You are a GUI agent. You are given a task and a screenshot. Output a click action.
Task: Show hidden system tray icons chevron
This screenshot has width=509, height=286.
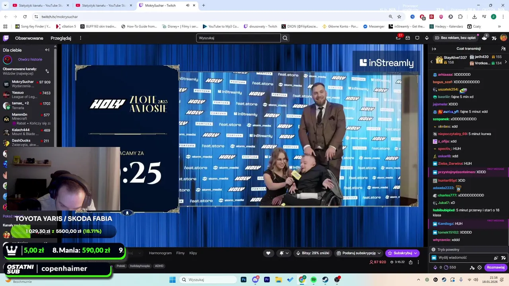418,280
